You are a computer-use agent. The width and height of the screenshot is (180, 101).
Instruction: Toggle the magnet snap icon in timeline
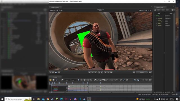point(135,80)
